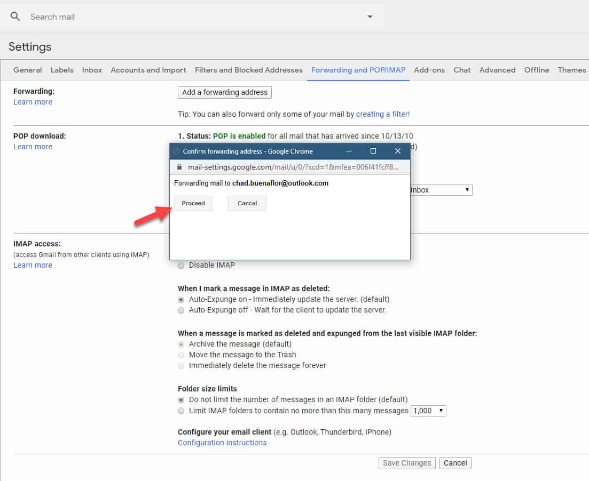This screenshot has width=589, height=481.
Task: Open the General settings tab
Action: click(x=27, y=70)
